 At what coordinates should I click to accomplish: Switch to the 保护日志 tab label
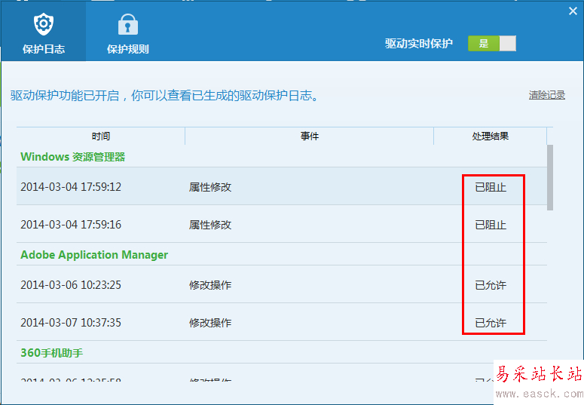click(x=44, y=49)
